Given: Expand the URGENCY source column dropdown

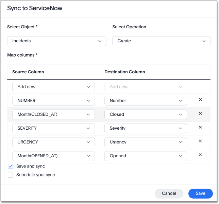Looking at the screenshot, I should coord(53,142).
